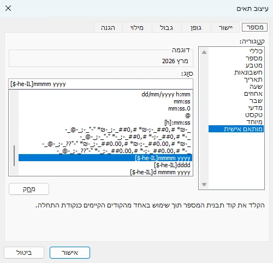The image size is (273, 263).
Task: Confirm with the אישור button
Action: coord(70,253)
